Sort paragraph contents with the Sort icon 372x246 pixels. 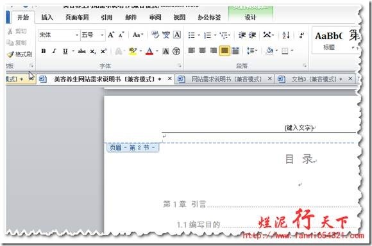click(x=286, y=35)
